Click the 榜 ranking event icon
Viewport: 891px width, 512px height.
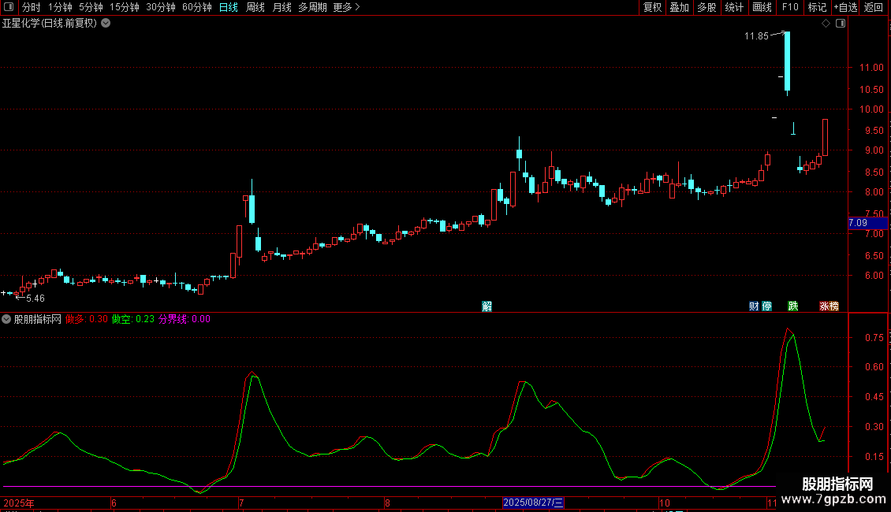point(833,306)
